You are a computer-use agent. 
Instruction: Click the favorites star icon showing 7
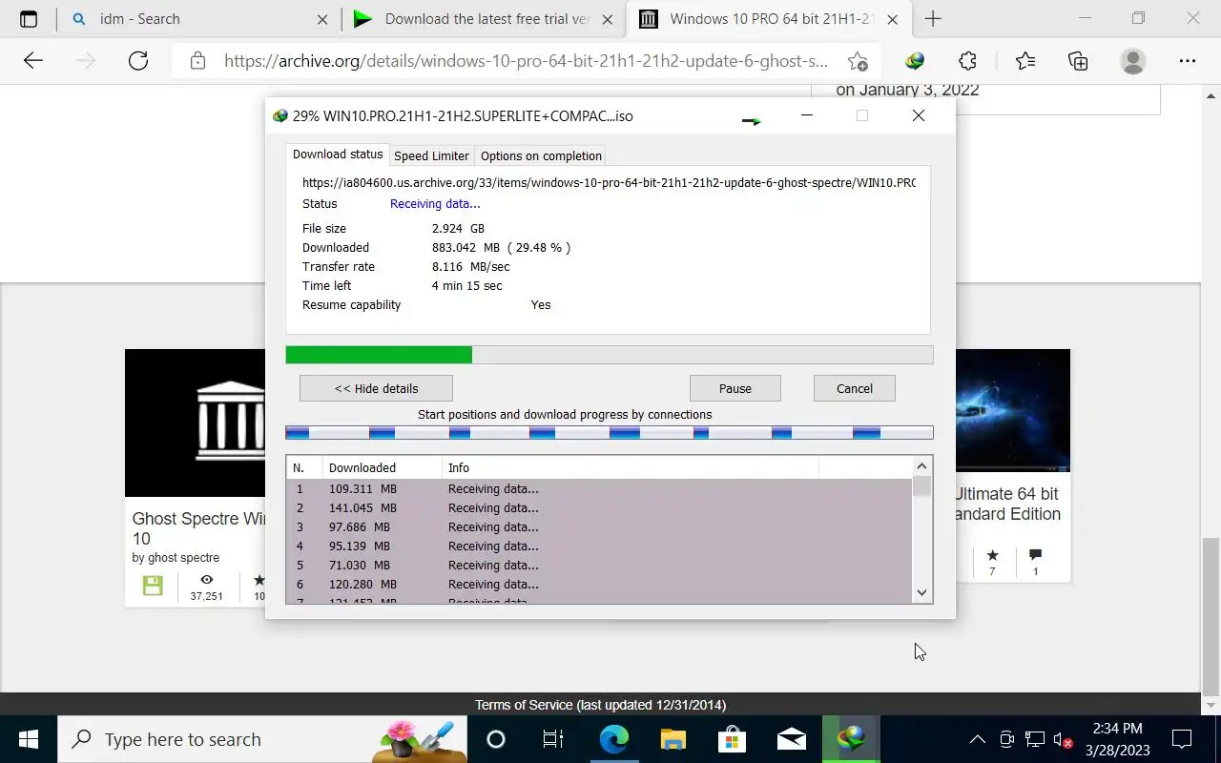[992, 555]
